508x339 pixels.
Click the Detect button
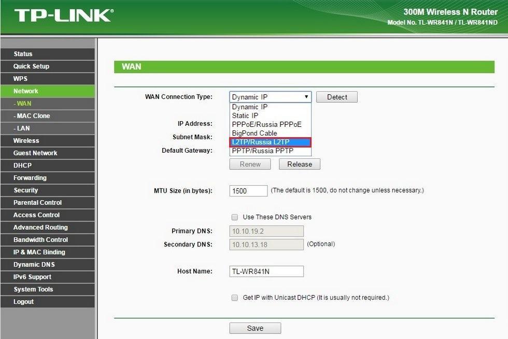(336, 97)
